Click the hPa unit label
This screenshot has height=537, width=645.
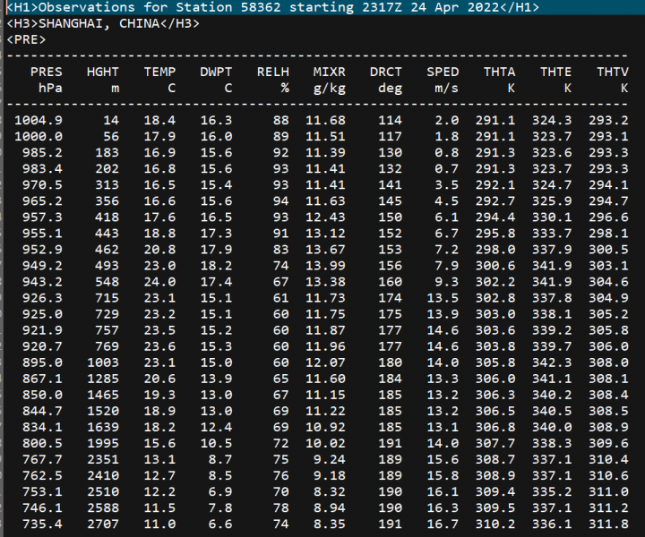50,88
